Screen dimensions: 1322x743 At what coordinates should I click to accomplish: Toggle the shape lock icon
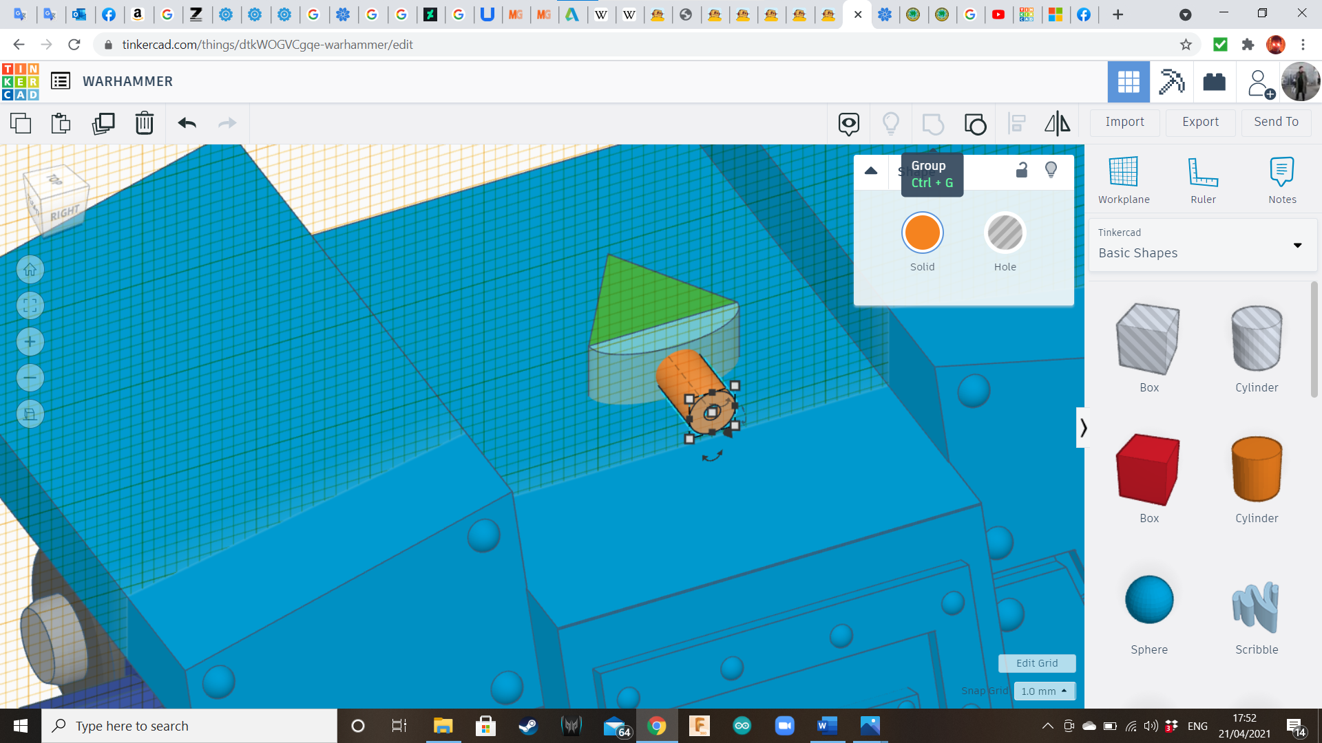coord(1022,170)
